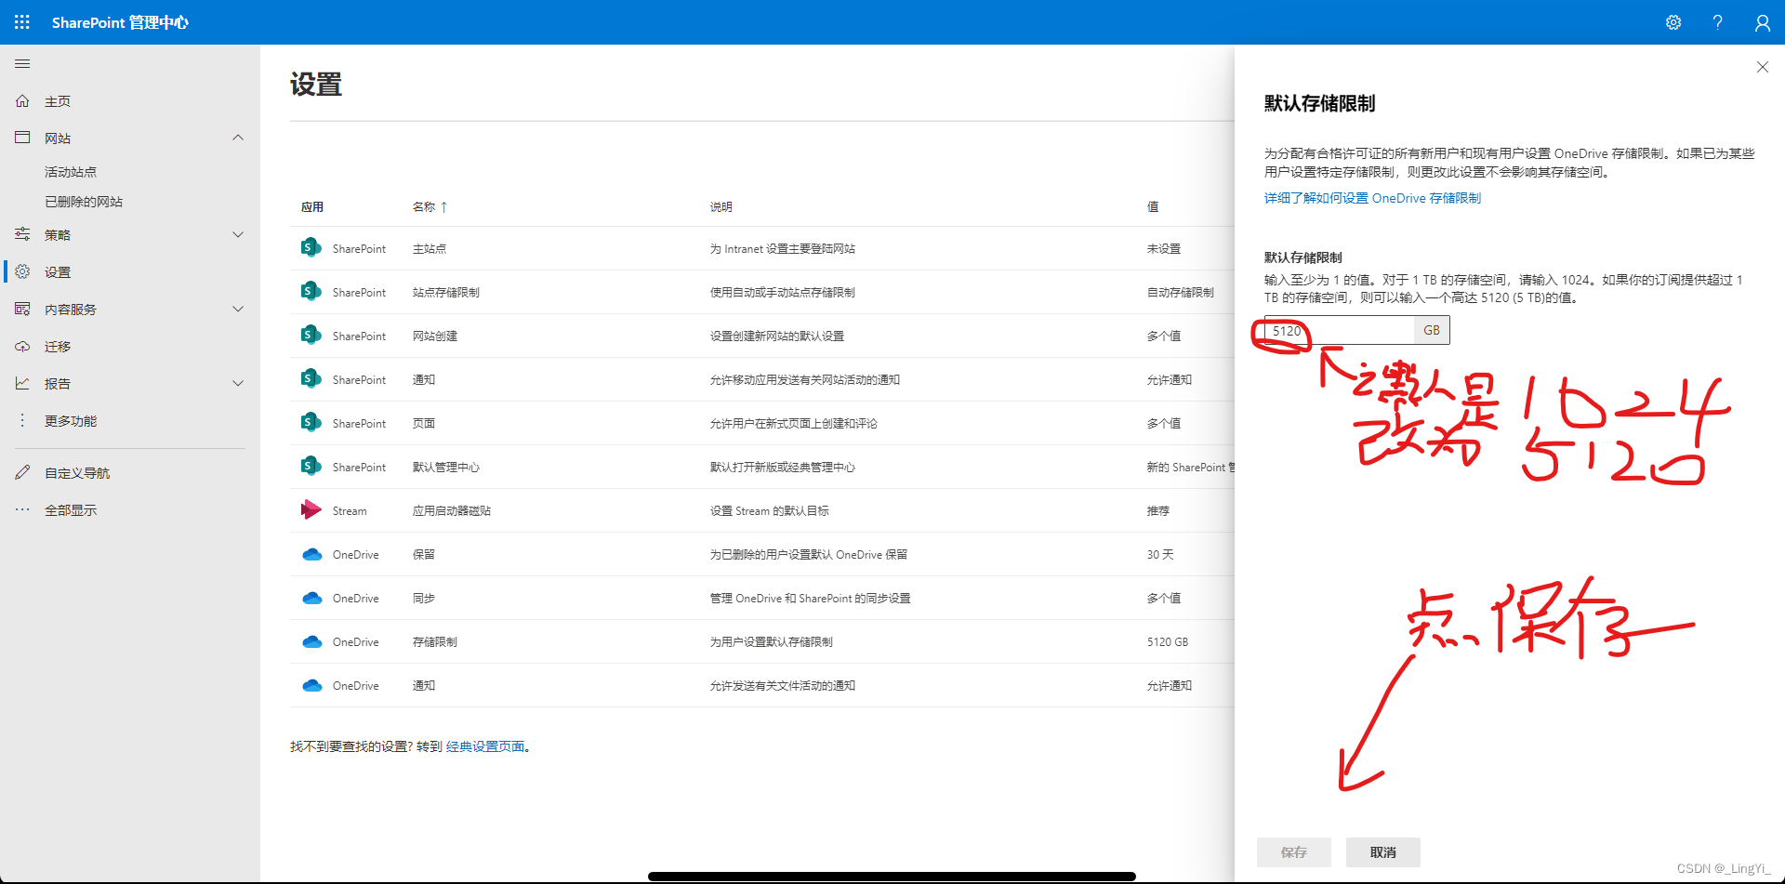Open 更多功能 in sidebar

(x=71, y=421)
